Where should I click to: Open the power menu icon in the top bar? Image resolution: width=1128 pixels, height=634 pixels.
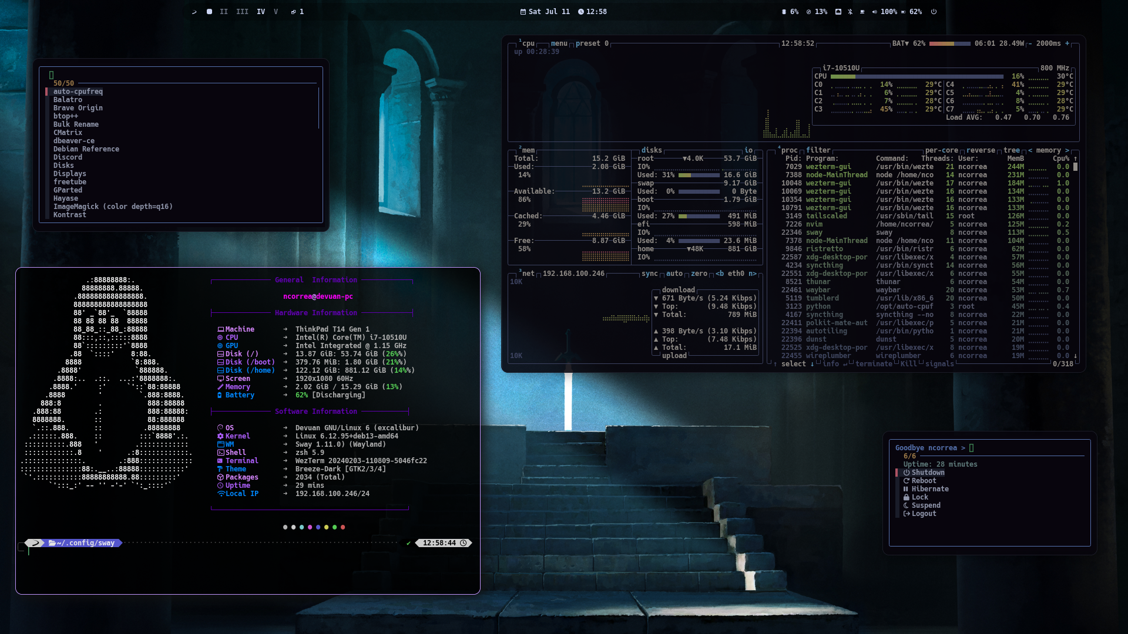click(934, 12)
